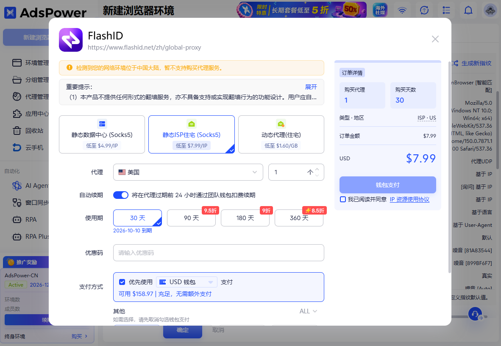Select the 90 天 usage period
Image resolution: width=501 pixels, height=346 pixels.
pos(191,218)
